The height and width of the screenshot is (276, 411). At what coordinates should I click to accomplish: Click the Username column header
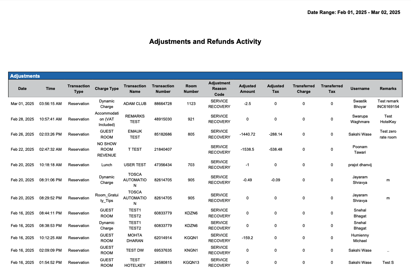point(360,89)
